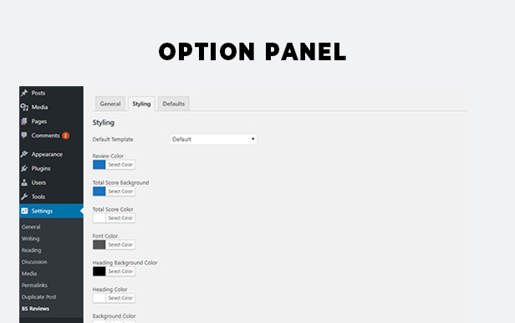The image size is (515, 323).
Task: Click the Pages icon in sidebar
Action: click(24, 121)
